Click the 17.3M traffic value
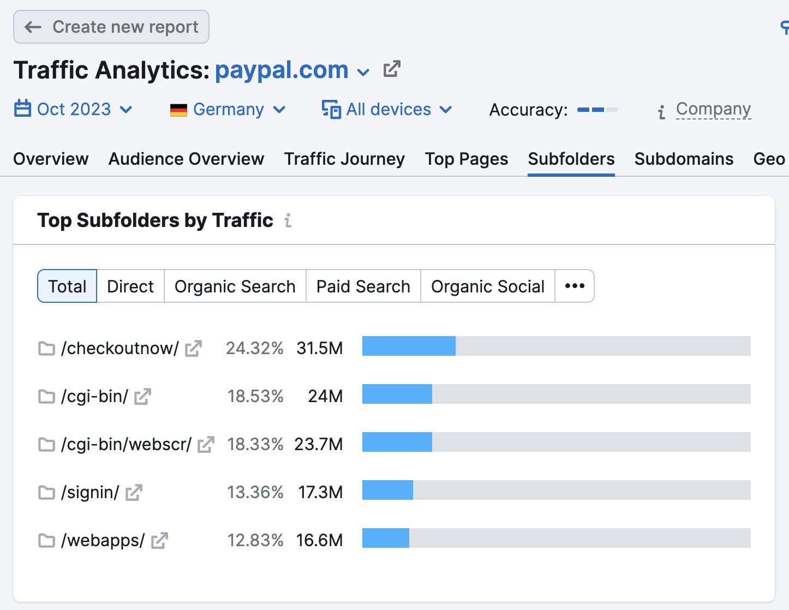 point(321,492)
